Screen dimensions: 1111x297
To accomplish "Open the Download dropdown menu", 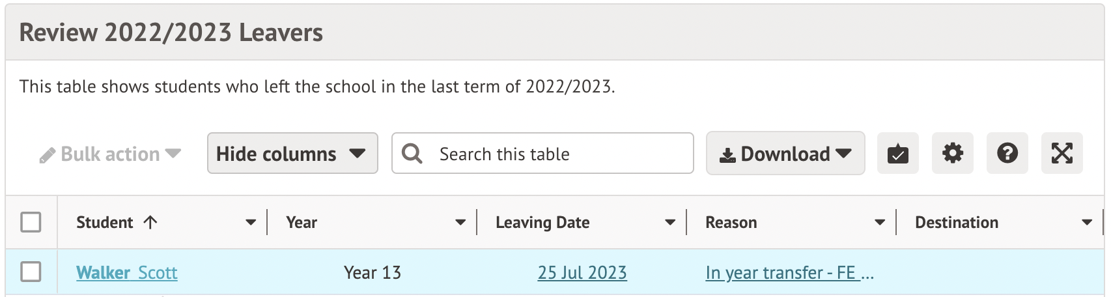I will (785, 154).
